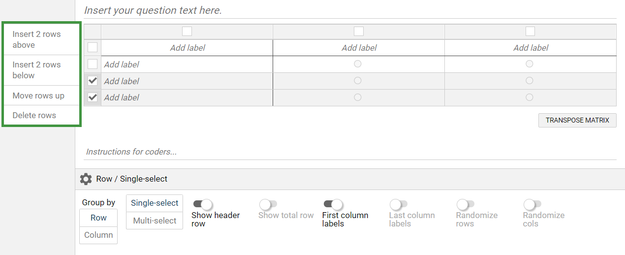
Task: Group by Column
Action: pyautogui.click(x=98, y=235)
